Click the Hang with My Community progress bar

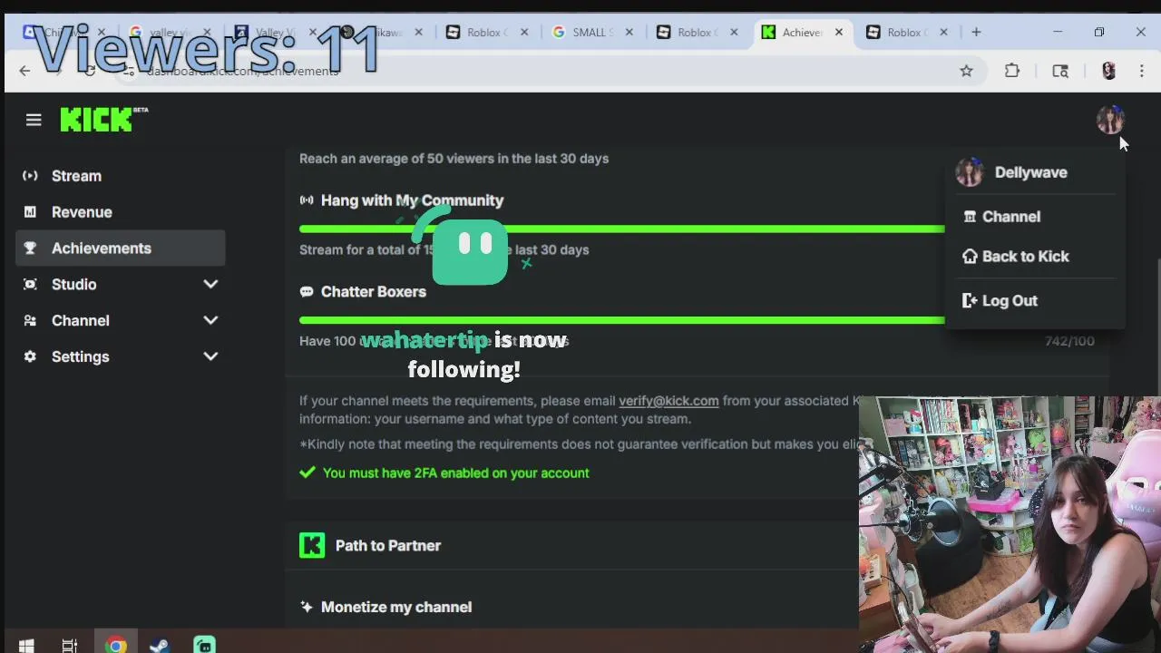621,229
